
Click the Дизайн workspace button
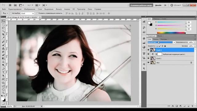158,5
